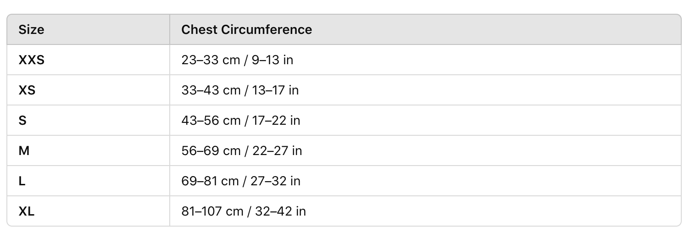Select the XS size label
The image size is (690, 233).
pos(27,90)
